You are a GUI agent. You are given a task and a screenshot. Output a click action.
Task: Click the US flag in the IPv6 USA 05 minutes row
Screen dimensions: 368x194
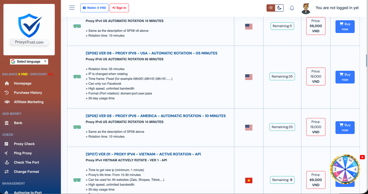coord(249,77)
